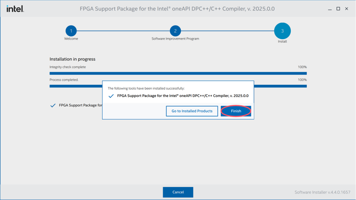The width and height of the screenshot is (356, 200).
Task: Click the Intel logo
Action: click(x=15, y=9)
